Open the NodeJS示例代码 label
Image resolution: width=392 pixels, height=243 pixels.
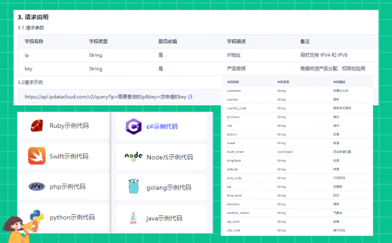170,157
